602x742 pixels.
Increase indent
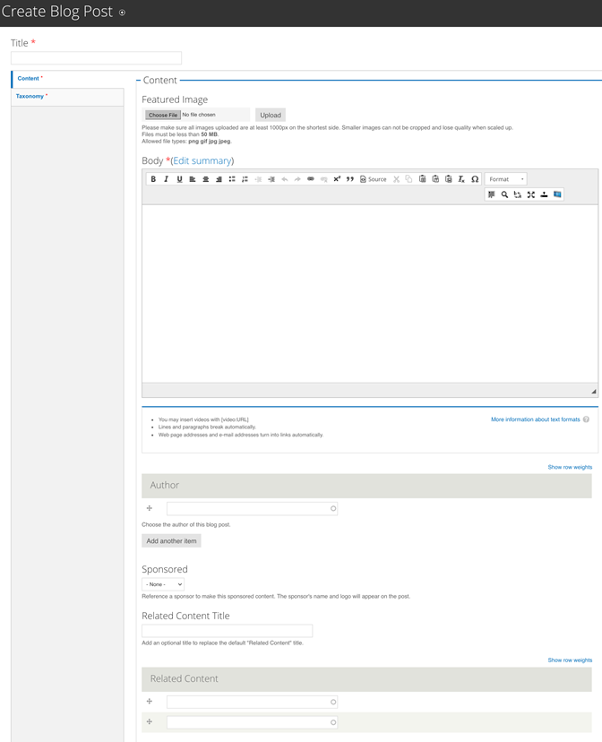[x=271, y=179]
